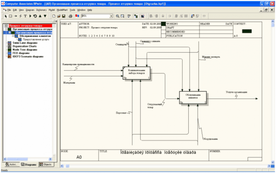This screenshot has height=173, width=276.
Task: Click the 'Канцелярские принадлежности' arrow label
Action: coord(78,64)
